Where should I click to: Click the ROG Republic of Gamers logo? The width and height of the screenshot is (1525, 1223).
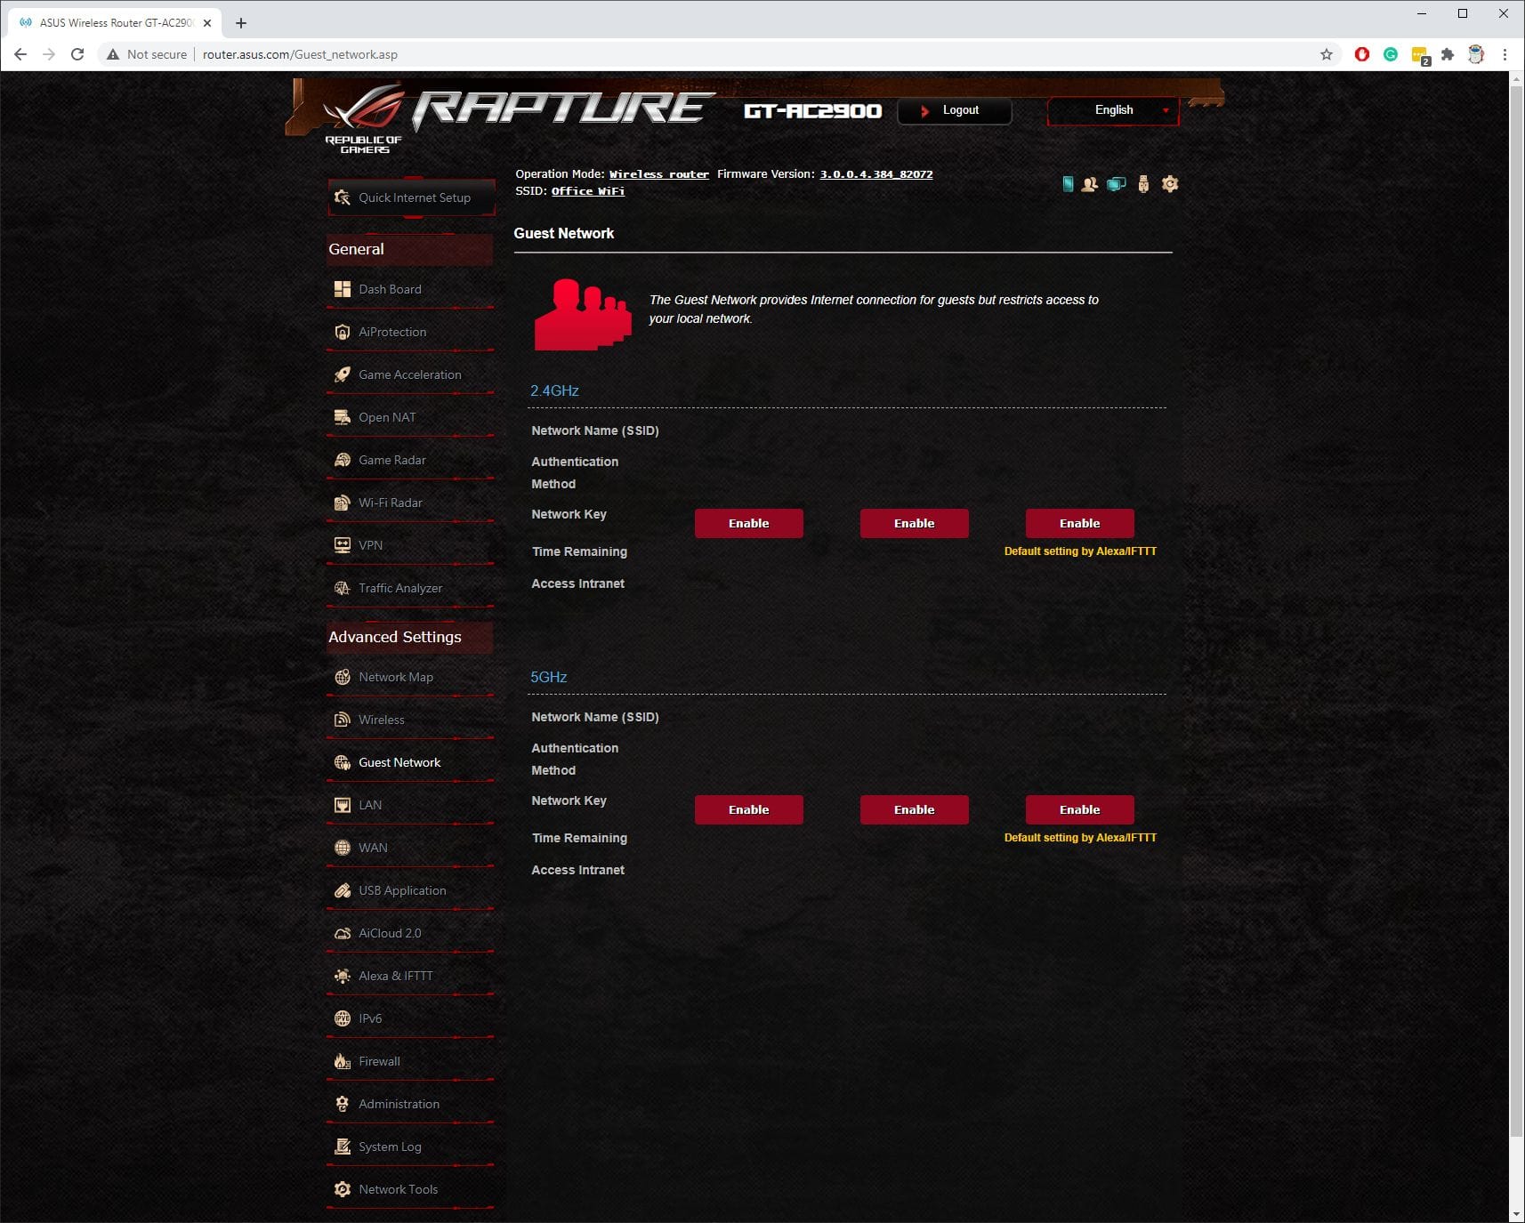(363, 120)
